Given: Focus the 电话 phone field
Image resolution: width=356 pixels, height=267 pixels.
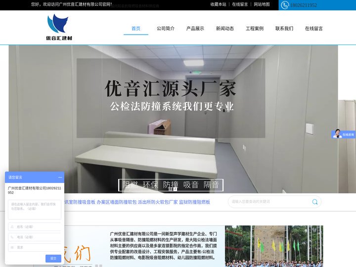Looking at the screenshot, I should [x=35, y=237].
